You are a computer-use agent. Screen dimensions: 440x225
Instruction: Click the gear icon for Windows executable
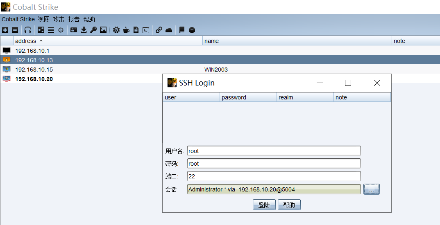(116, 30)
